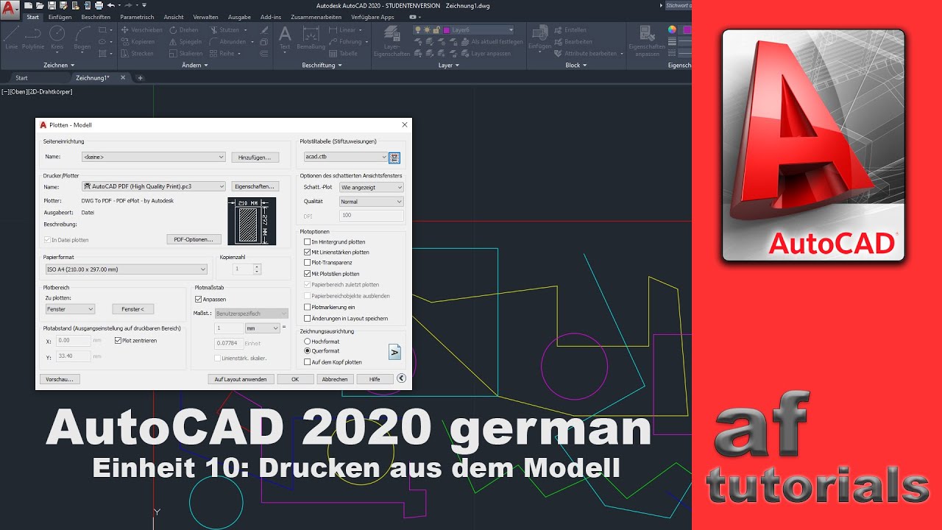The height and width of the screenshot is (530, 942).
Task: Select the Bemaßung dimension tool
Action: pos(311,38)
